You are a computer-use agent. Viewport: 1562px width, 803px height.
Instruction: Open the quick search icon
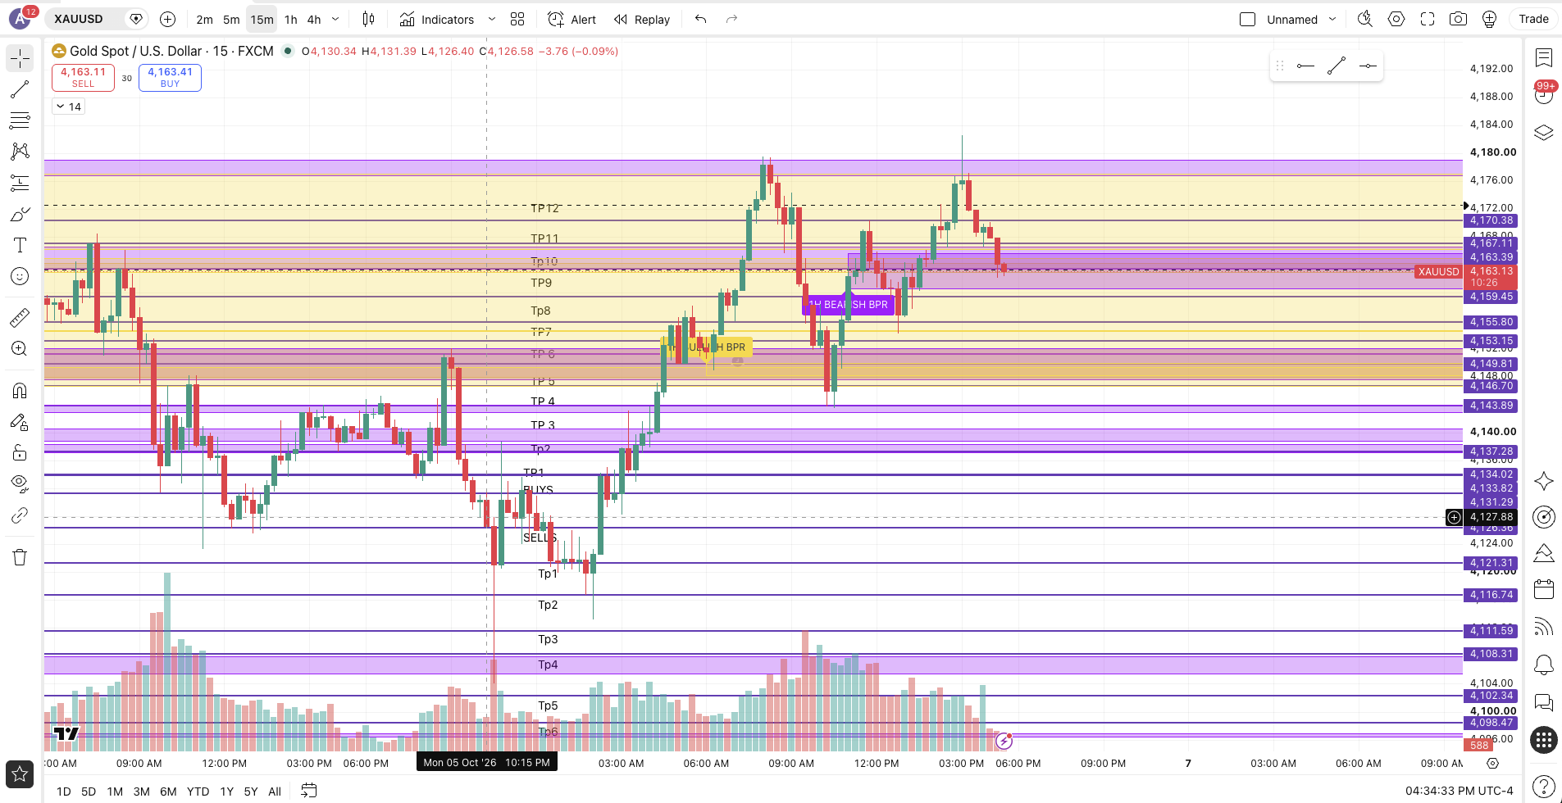click(x=1365, y=19)
